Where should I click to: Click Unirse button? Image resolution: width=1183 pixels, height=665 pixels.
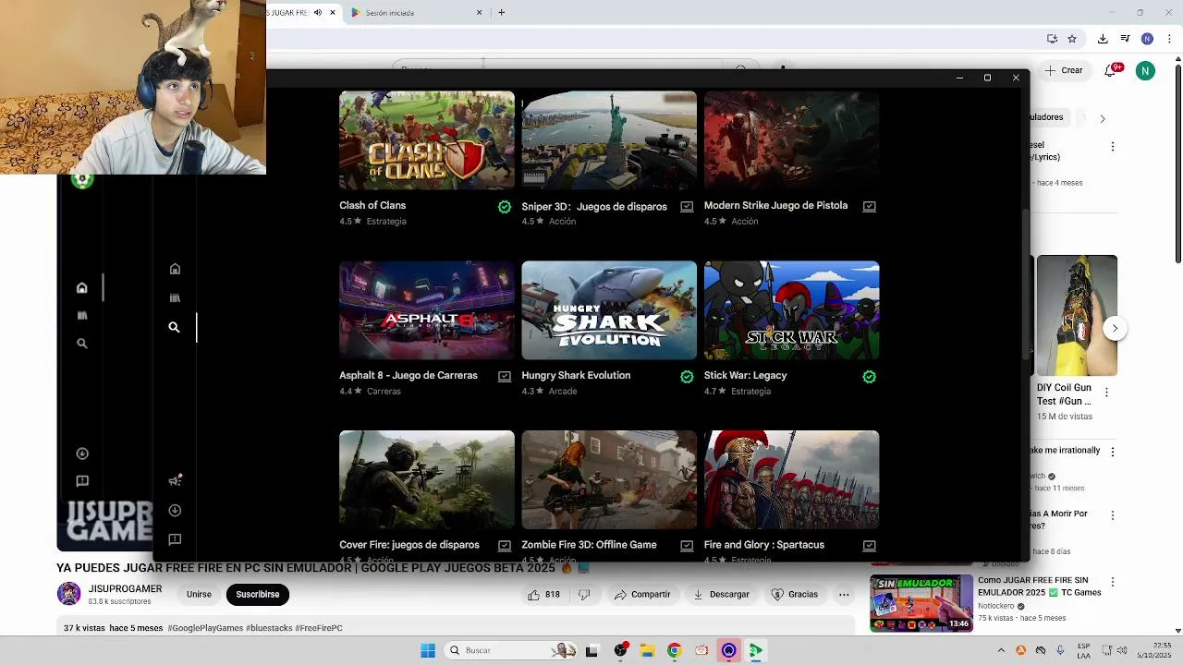199,595
